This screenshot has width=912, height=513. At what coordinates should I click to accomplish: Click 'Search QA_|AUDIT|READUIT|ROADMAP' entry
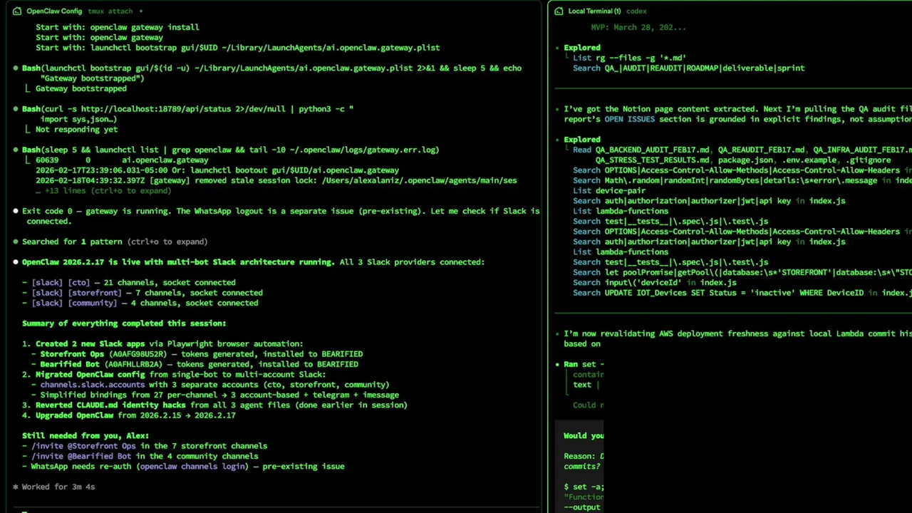pos(689,68)
